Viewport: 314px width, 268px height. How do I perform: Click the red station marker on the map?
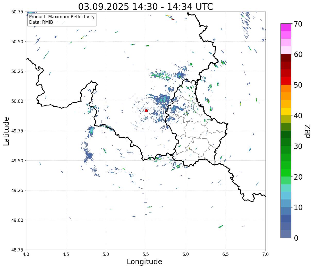click(146, 111)
